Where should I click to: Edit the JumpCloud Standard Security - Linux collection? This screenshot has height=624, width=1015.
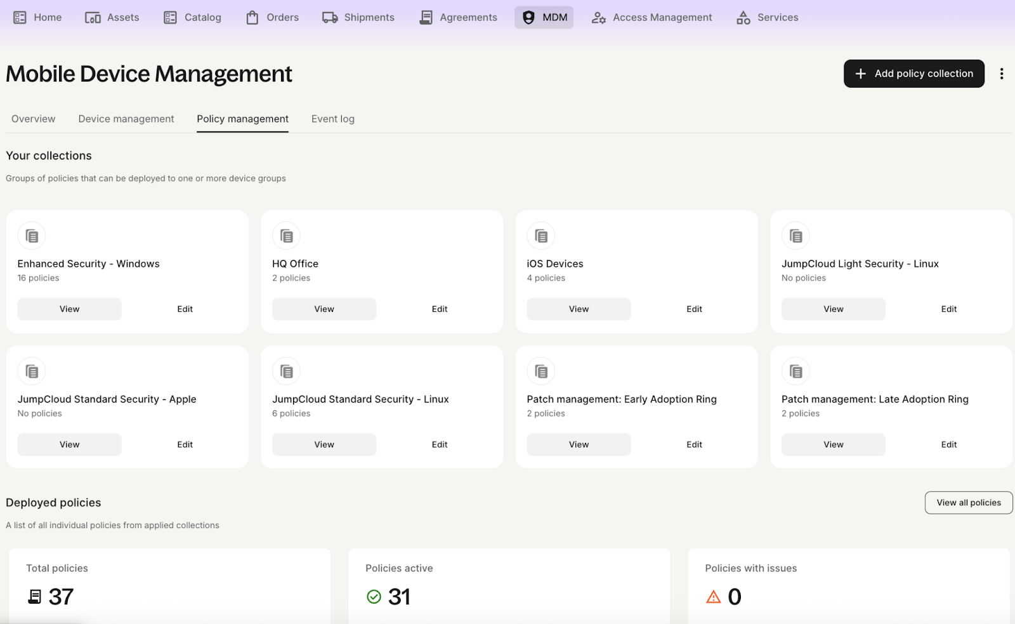tap(440, 444)
